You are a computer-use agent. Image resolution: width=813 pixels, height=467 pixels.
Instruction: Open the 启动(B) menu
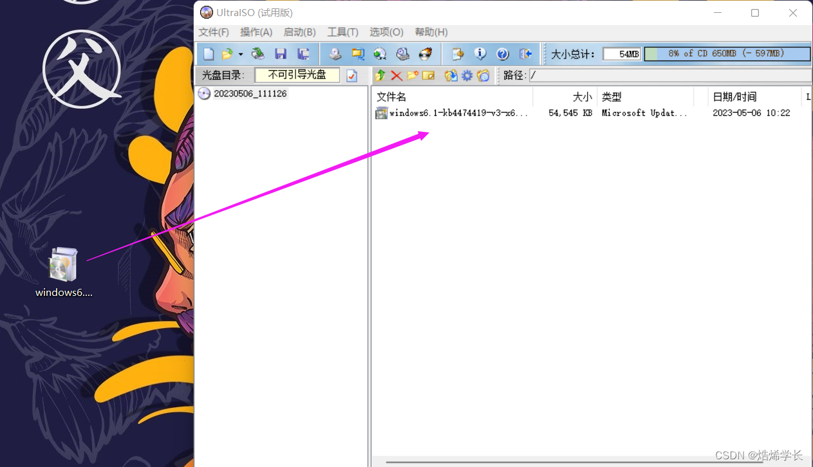(299, 32)
